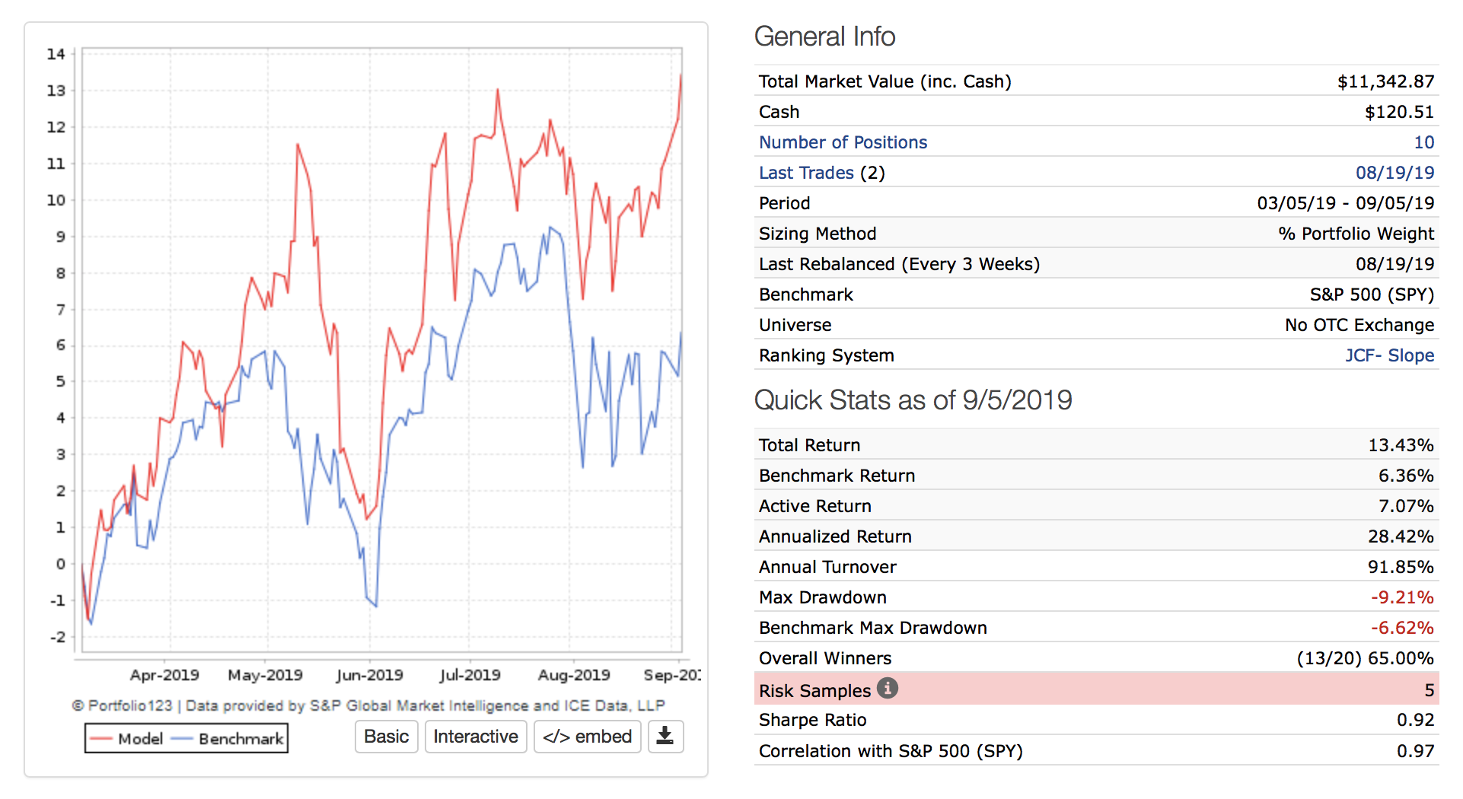This screenshot has height=799, width=1463.
Task: Click the Sharpe Ratio row label
Action: pos(812,720)
